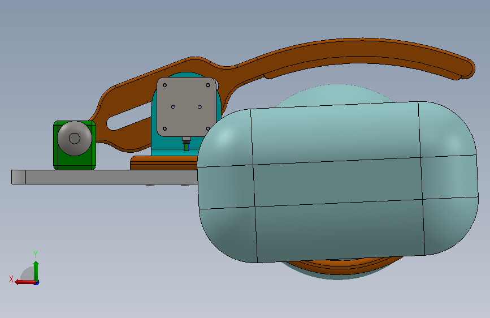Viewport: 490px width, 318px height.
Task: Select the flat gray base plate
Action: (x=105, y=177)
